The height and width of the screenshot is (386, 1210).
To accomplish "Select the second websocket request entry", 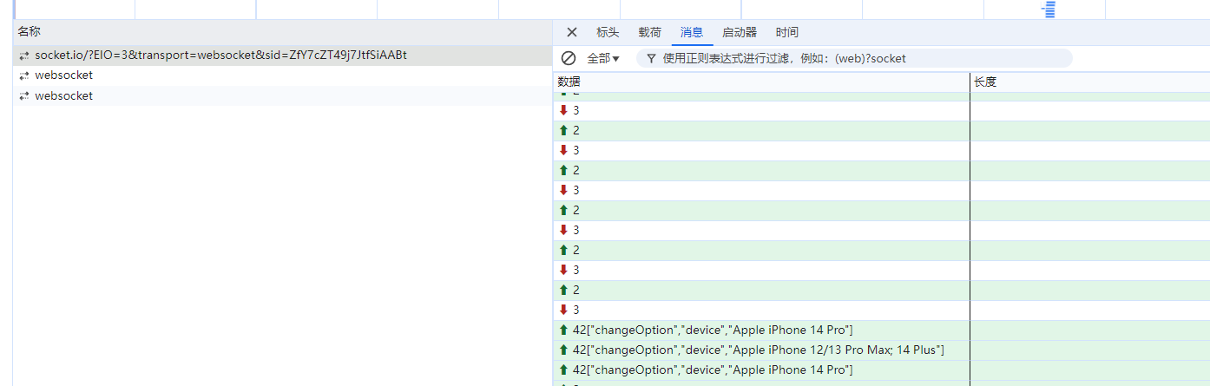I will (63, 75).
